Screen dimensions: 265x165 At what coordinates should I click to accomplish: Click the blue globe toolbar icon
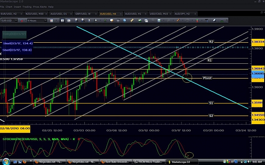pyautogui.click(x=125, y=20)
